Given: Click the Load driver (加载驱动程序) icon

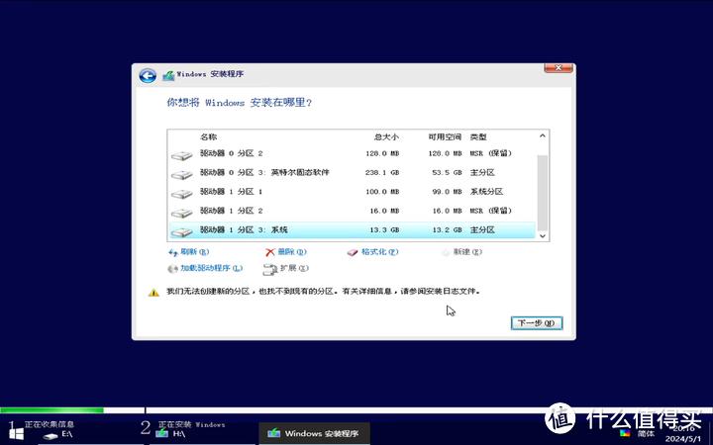Looking at the screenshot, I should pyautogui.click(x=172, y=268).
